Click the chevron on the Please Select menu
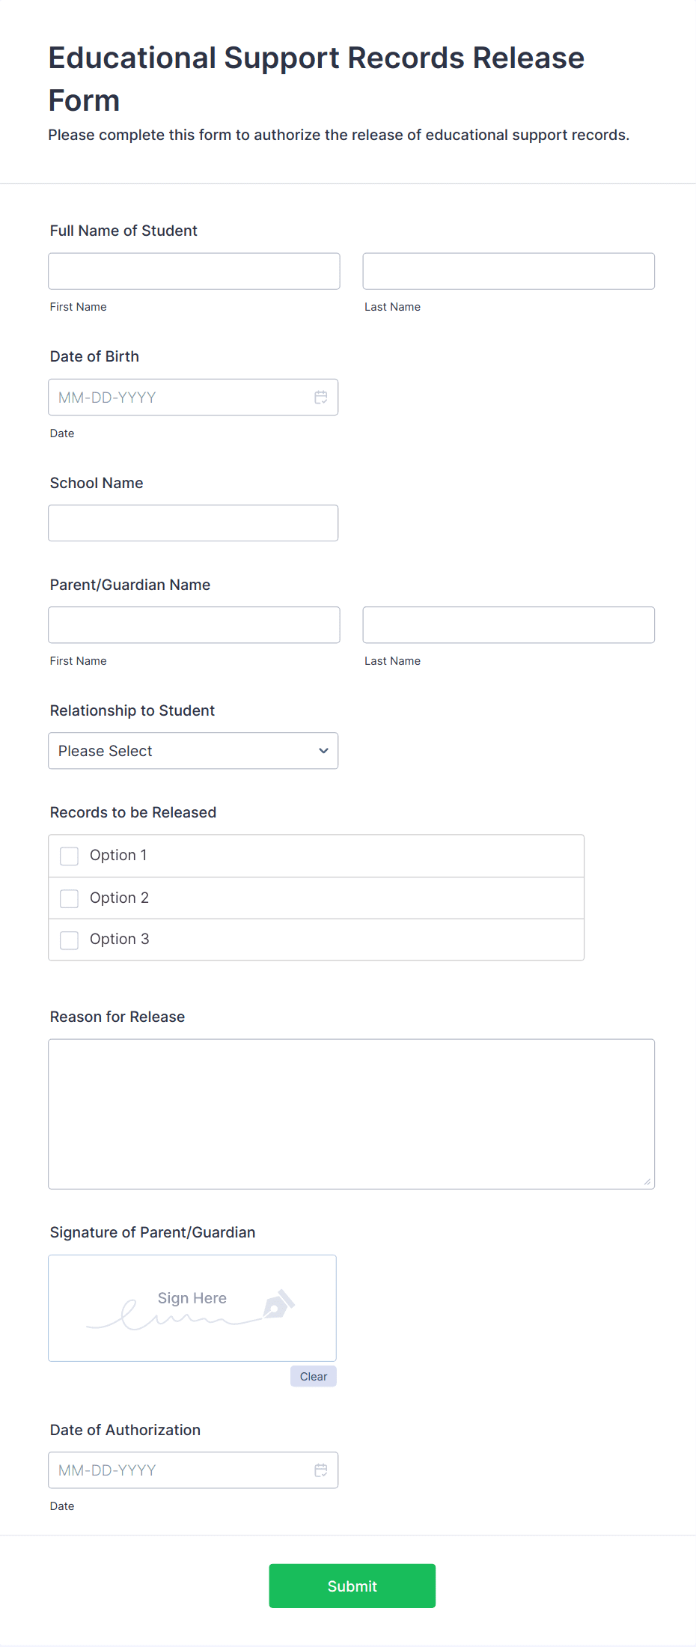696x1647 pixels. (x=323, y=750)
